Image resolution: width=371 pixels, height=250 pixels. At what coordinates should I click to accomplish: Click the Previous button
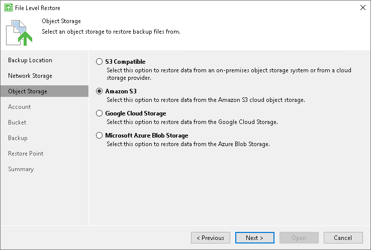tap(211, 238)
